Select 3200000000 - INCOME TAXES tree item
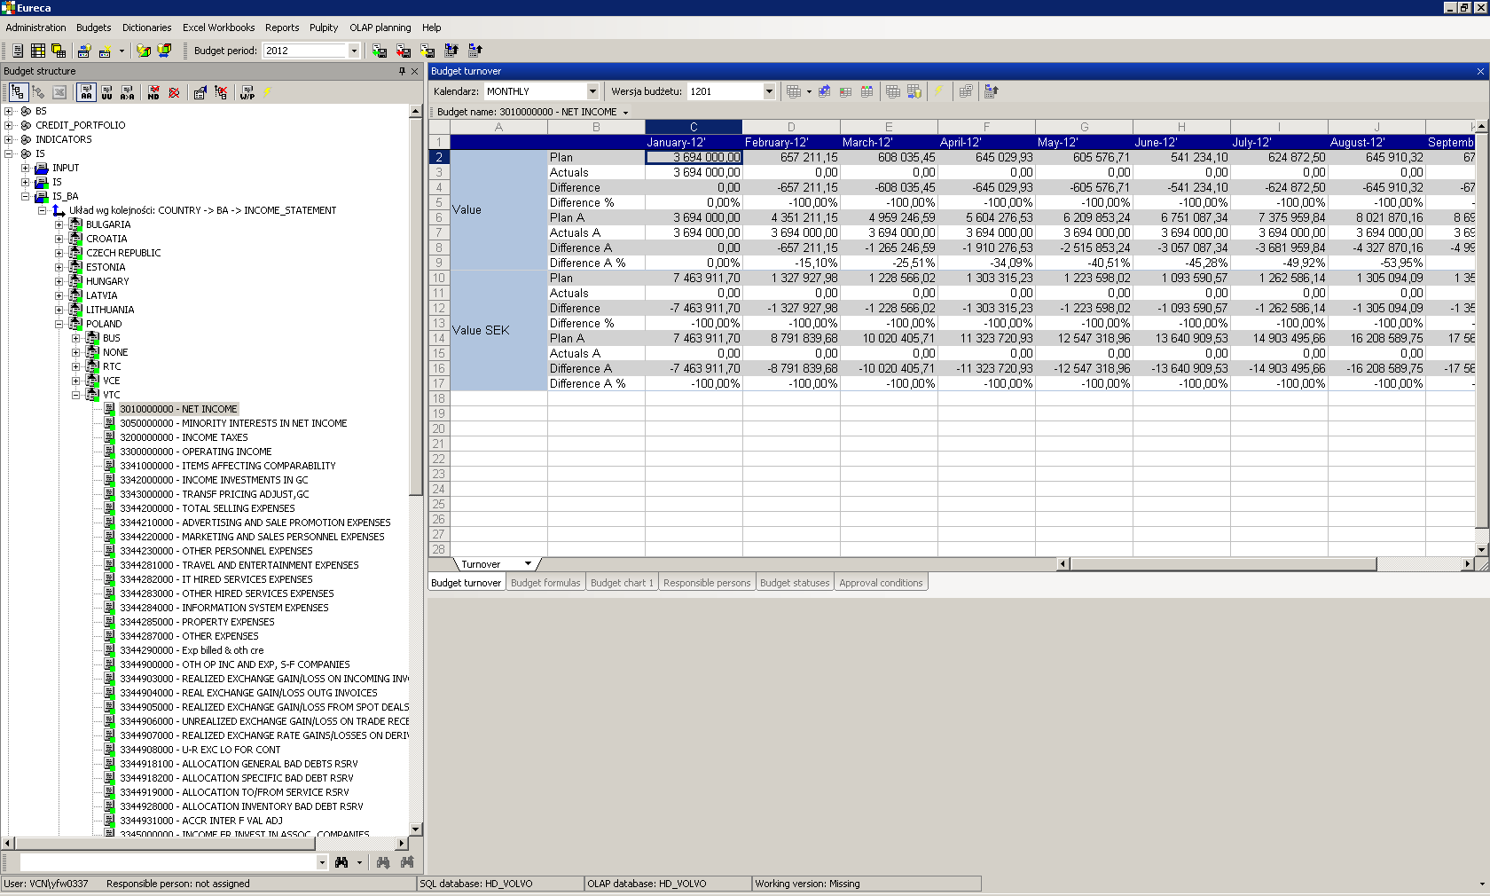 (x=184, y=437)
